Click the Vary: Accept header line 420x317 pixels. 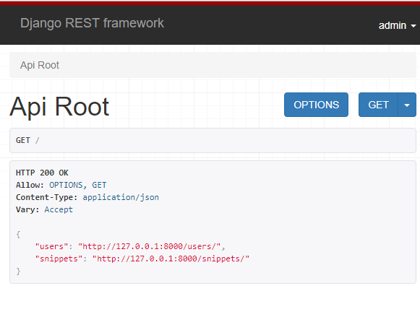[44, 209]
